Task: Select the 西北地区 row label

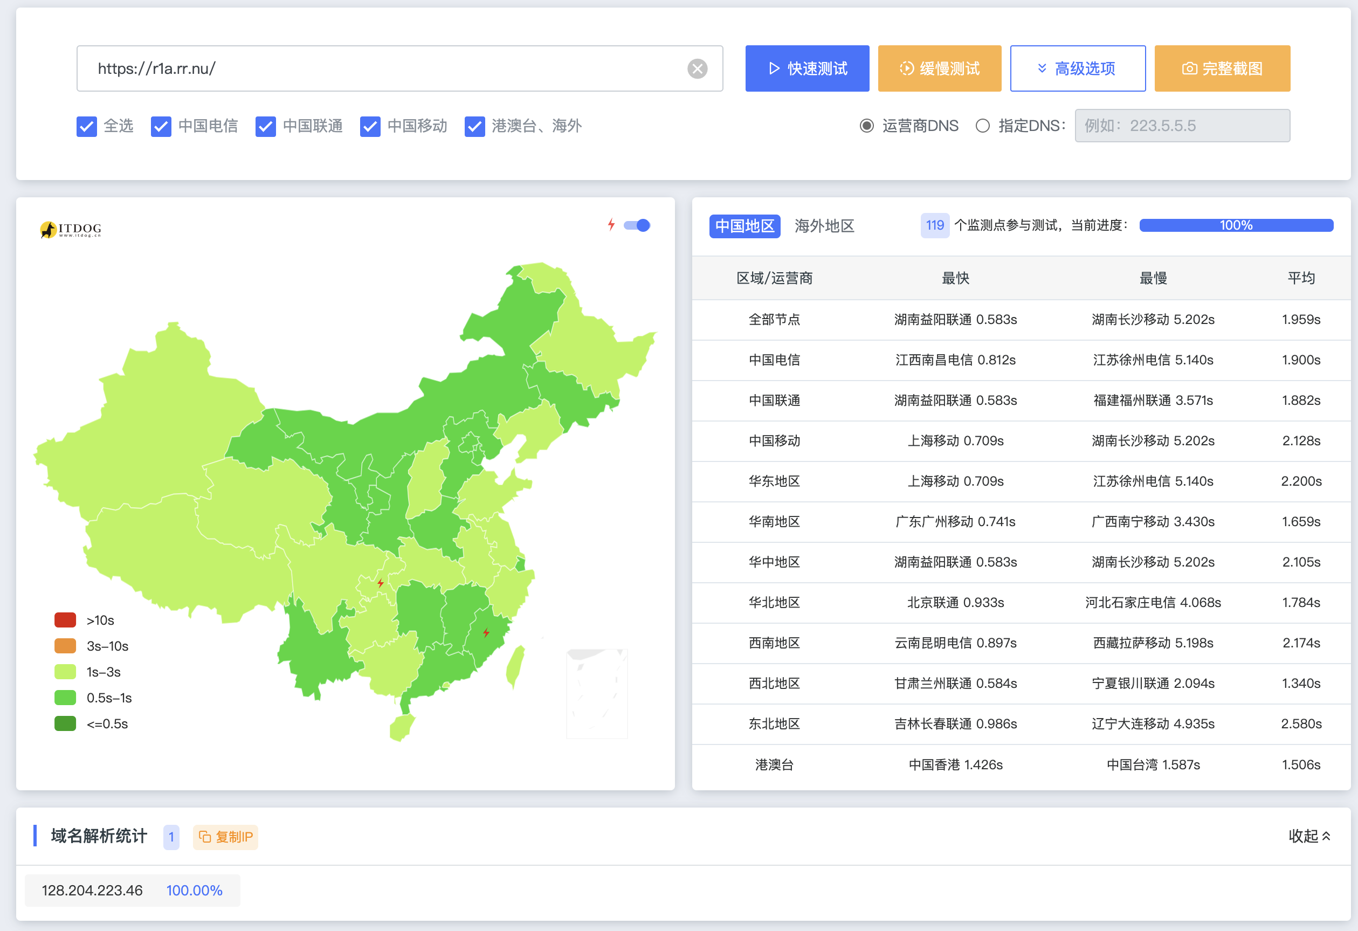Action: click(x=774, y=683)
